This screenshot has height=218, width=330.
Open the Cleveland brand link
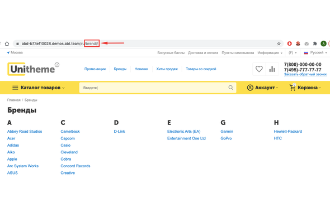(69, 152)
